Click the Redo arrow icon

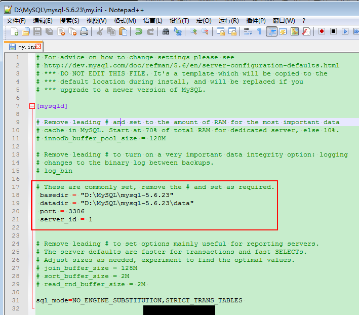150,31
